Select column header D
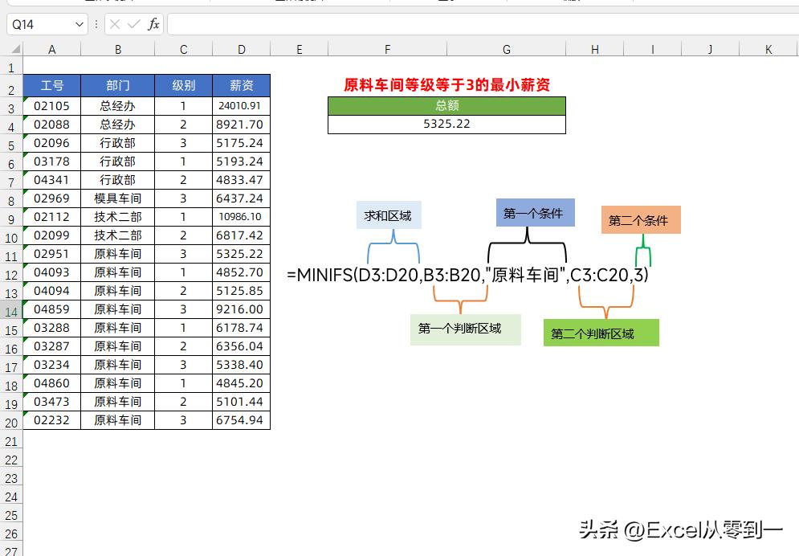This screenshot has height=556, width=799. click(241, 48)
